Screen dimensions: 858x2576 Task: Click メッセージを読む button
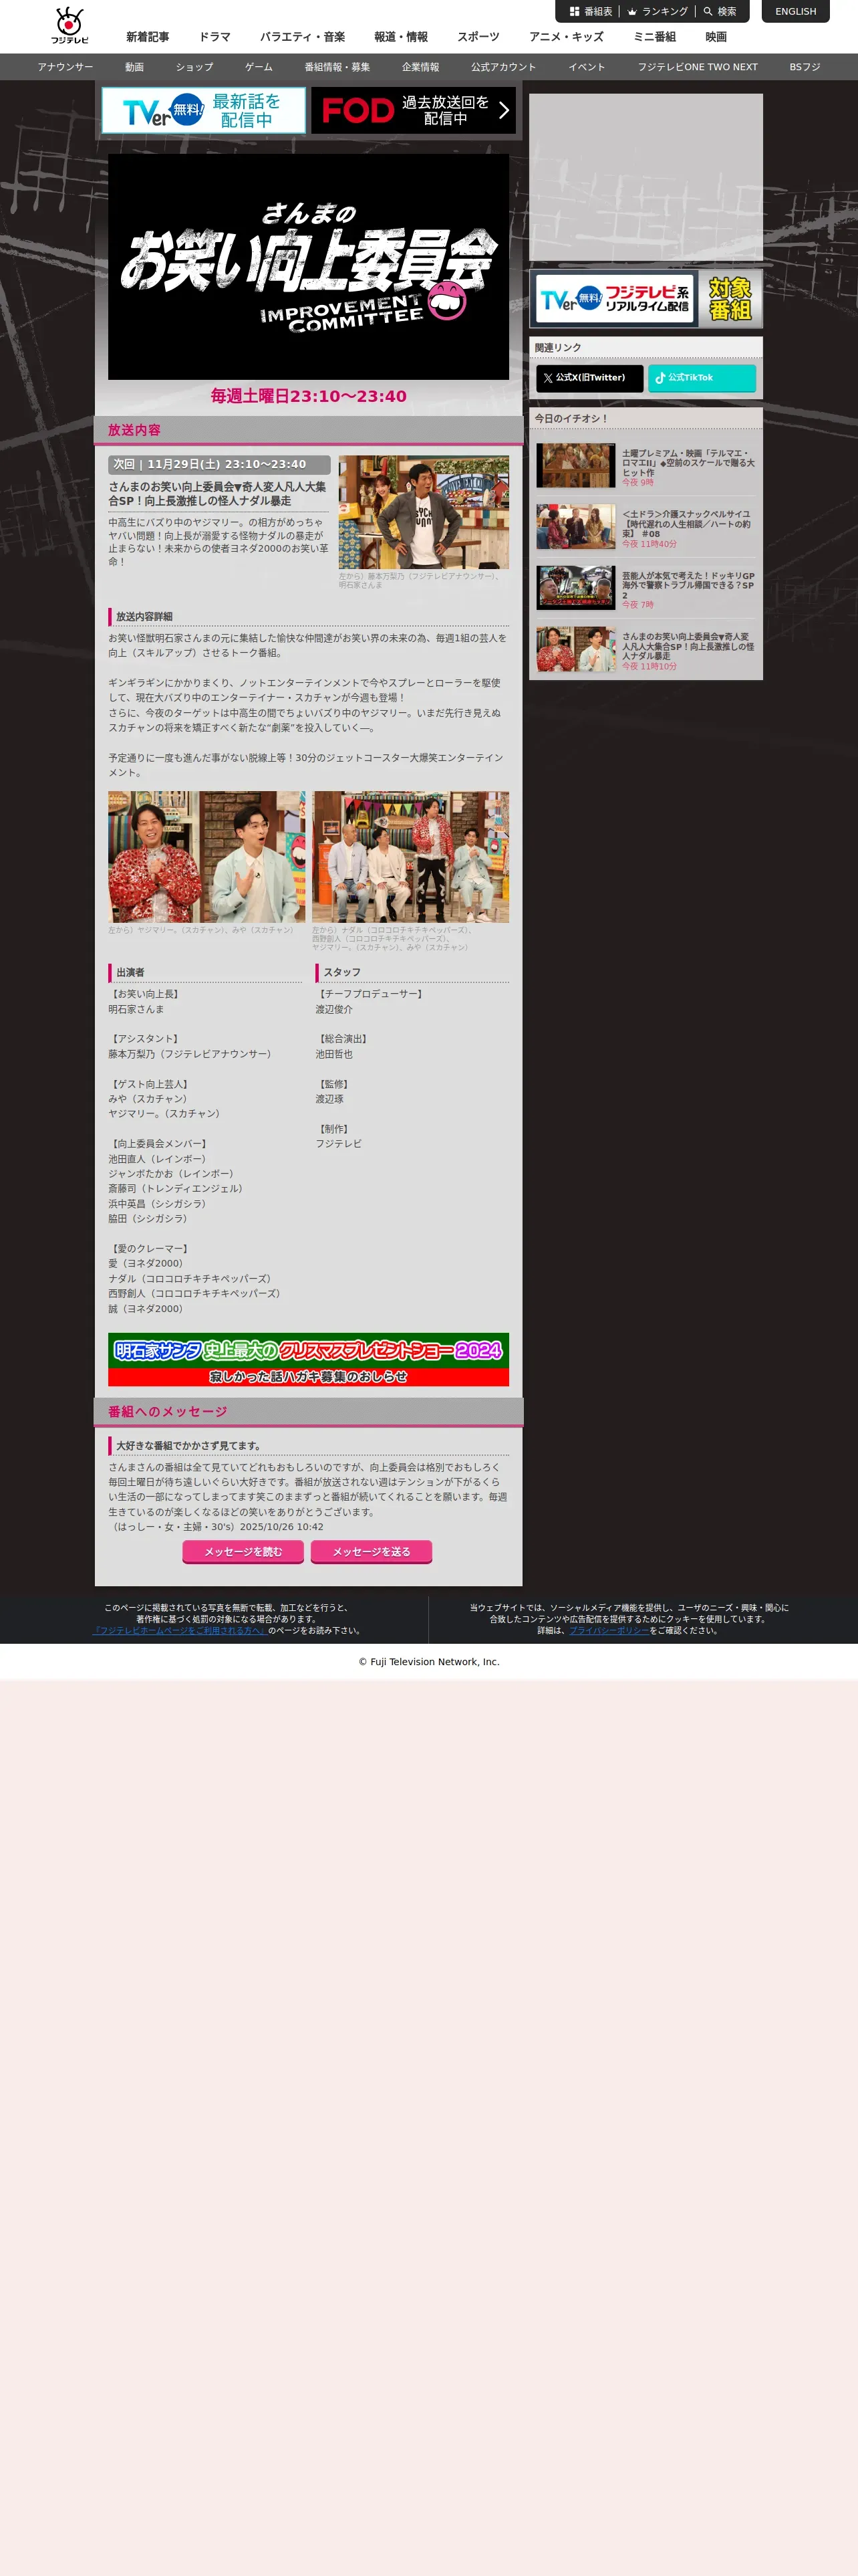tap(243, 1551)
